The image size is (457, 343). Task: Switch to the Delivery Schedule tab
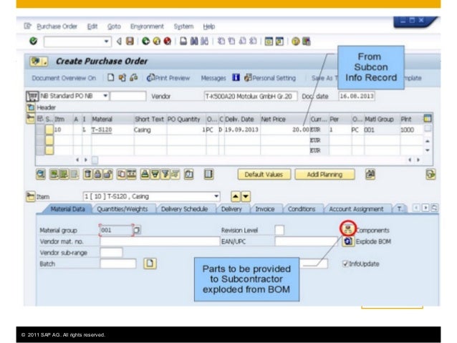185,209
